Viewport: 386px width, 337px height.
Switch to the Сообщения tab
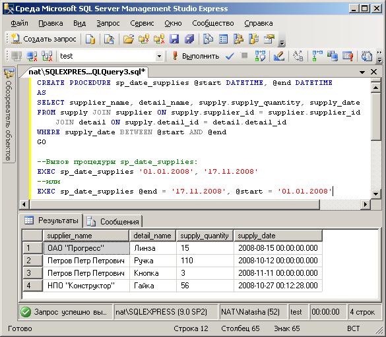[113, 222]
